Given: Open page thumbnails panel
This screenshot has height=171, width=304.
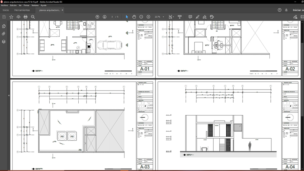Looking at the screenshot, I should point(4,26).
